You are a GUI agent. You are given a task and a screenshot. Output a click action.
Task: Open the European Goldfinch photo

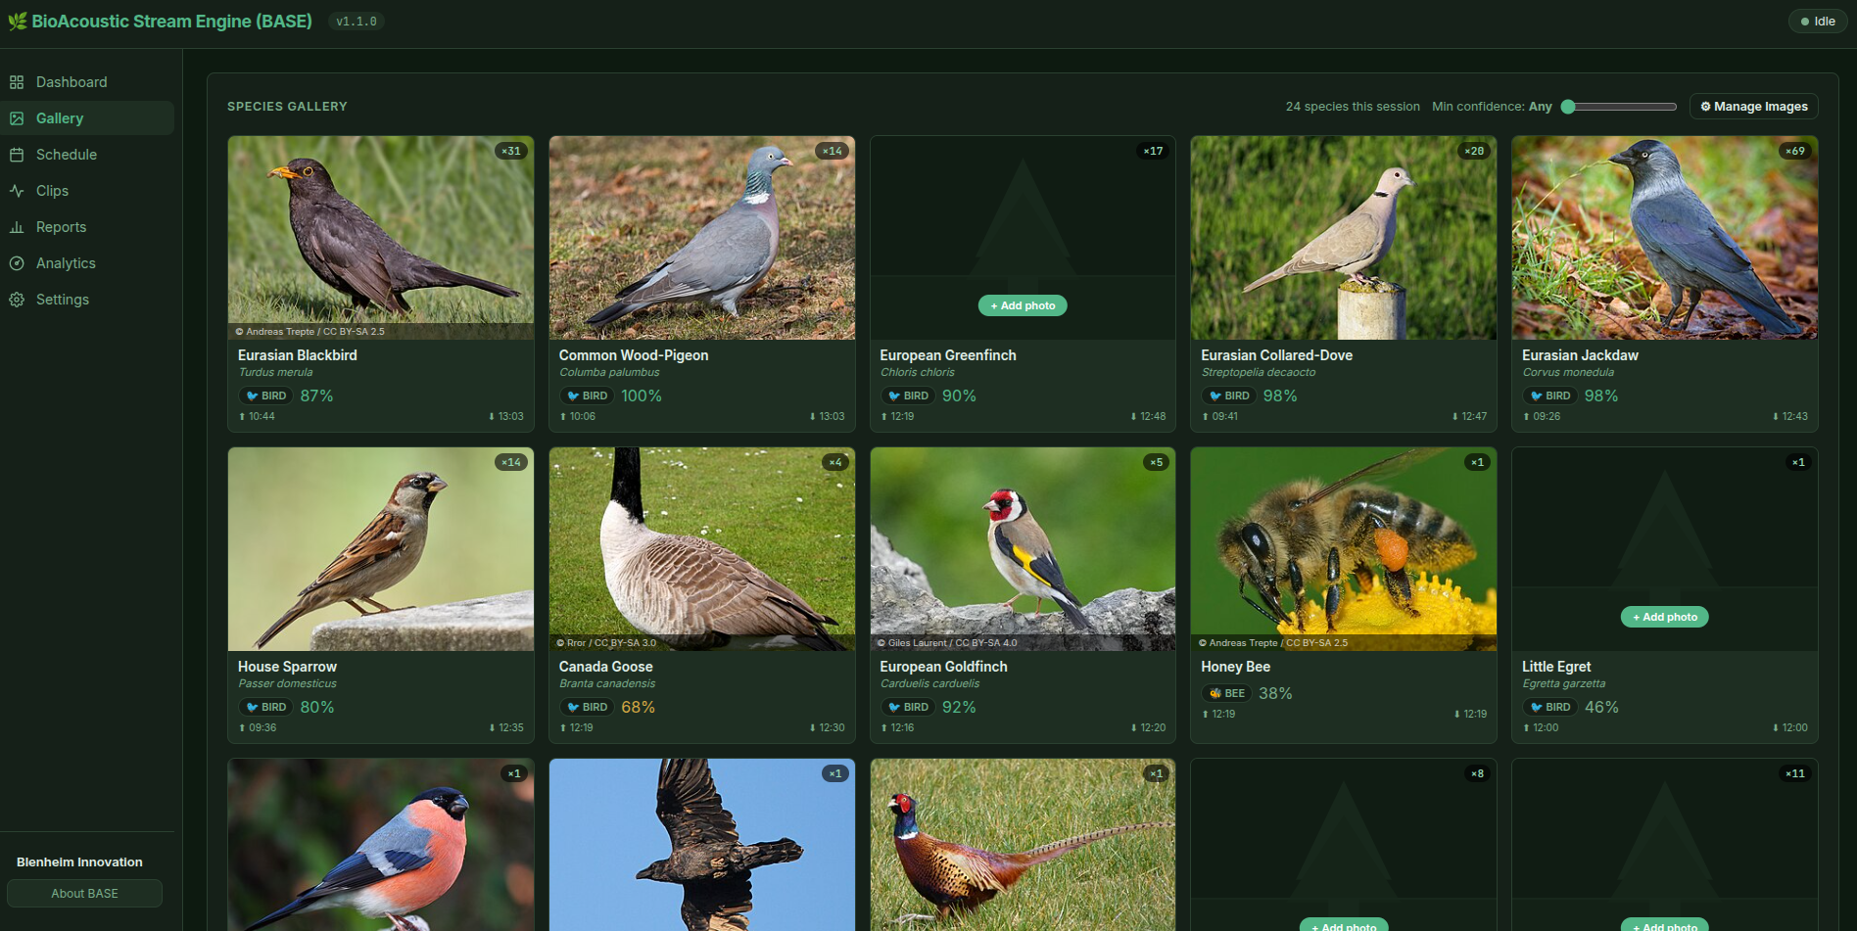coord(1023,549)
